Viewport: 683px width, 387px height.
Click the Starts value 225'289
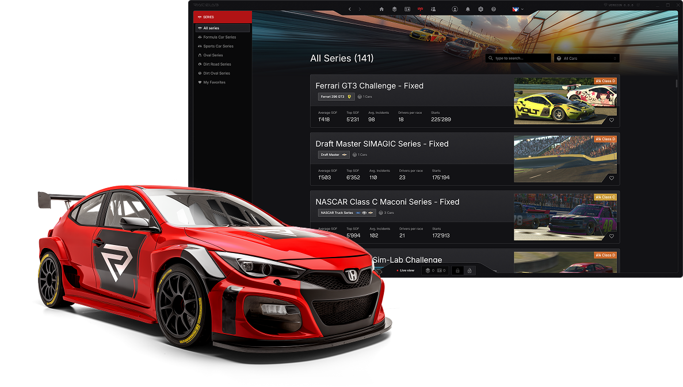pos(441,119)
